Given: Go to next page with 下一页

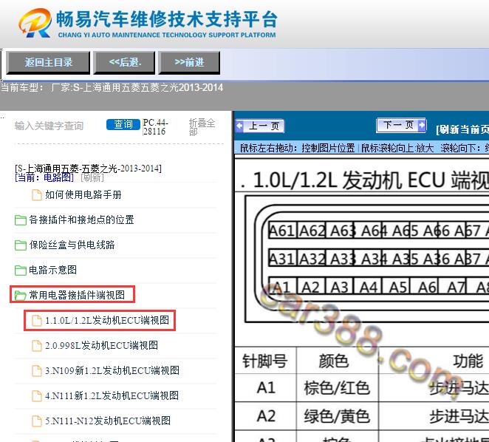Looking at the screenshot, I should point(401,125).
